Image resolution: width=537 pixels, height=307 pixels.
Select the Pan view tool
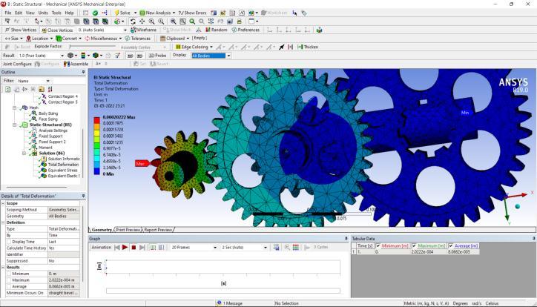[142, 22]
